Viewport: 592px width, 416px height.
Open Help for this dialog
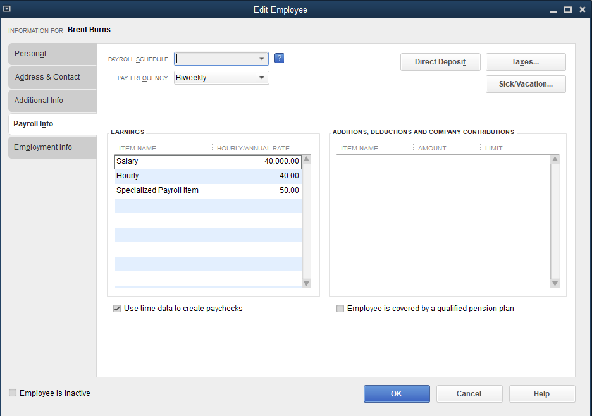pos(542,394)
